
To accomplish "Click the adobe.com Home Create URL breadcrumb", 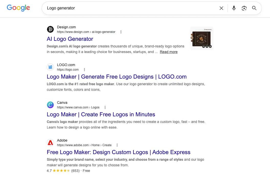I will pos(84,145).
